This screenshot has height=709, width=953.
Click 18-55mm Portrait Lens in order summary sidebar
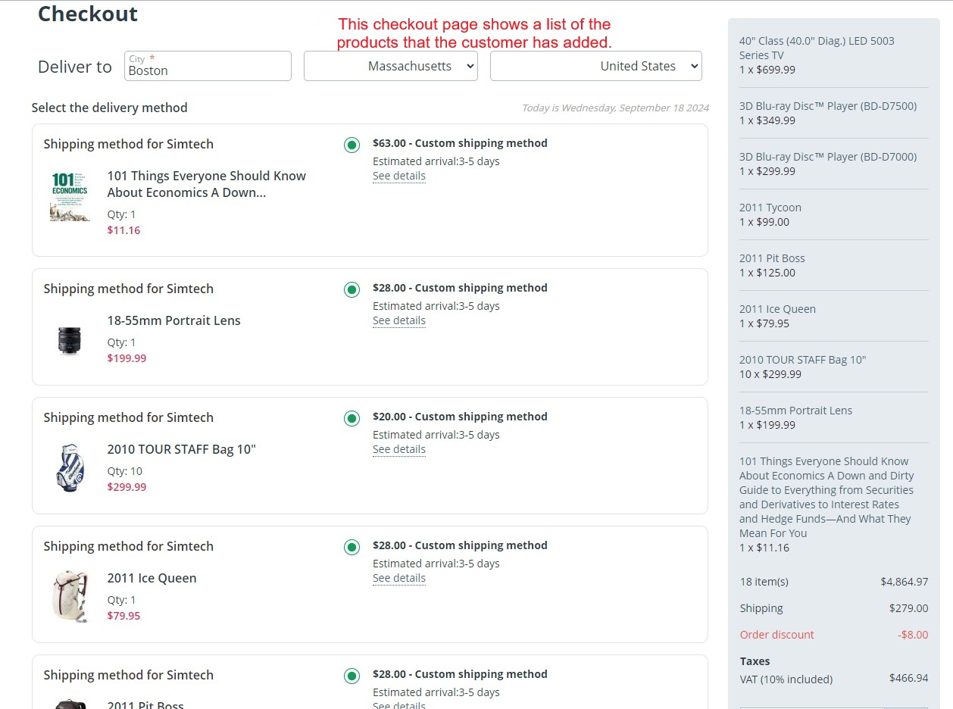[x=795, y=411]
